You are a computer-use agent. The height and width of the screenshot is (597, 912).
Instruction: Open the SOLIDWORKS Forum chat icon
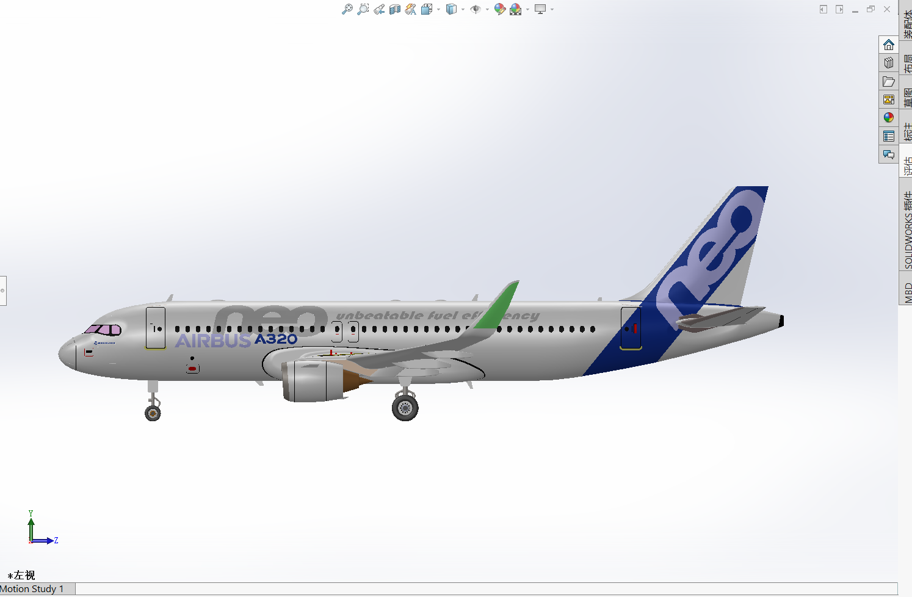tap(889, 154)
